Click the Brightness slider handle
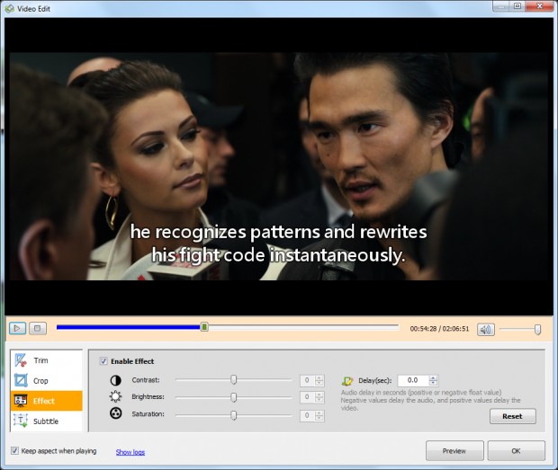 233,397
